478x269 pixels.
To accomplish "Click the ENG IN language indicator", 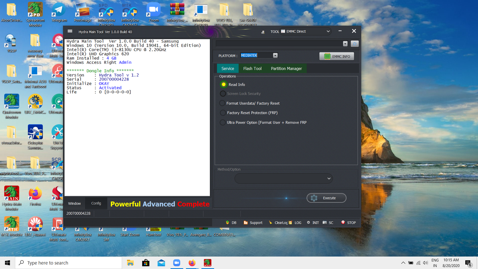I will pyautogui.click(x=435, y=263).
